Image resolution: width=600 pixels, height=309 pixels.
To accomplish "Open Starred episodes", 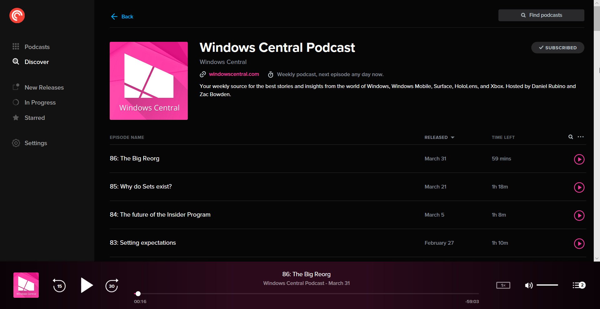I will coord(28,118).
